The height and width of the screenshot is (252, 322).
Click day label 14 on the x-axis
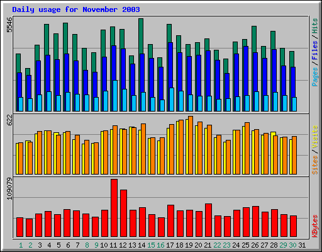[x=142, y=245]
